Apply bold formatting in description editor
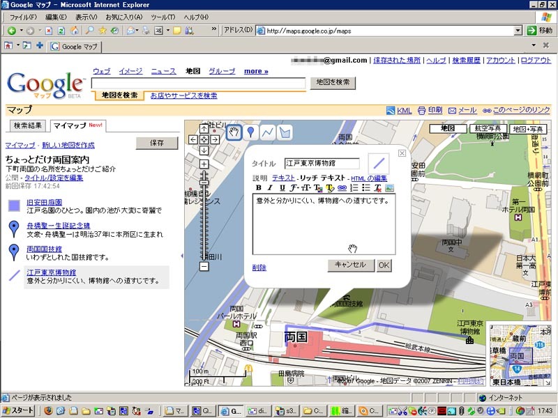The height and width of the screenshot is (418, 558). tap(259, 187)
